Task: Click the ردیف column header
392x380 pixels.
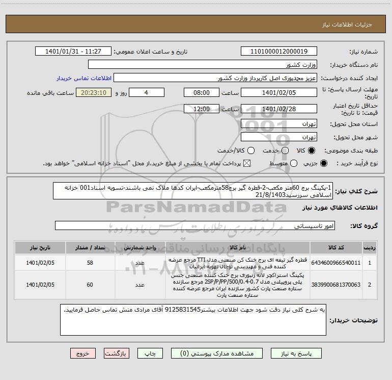Action: coord(370,247)
